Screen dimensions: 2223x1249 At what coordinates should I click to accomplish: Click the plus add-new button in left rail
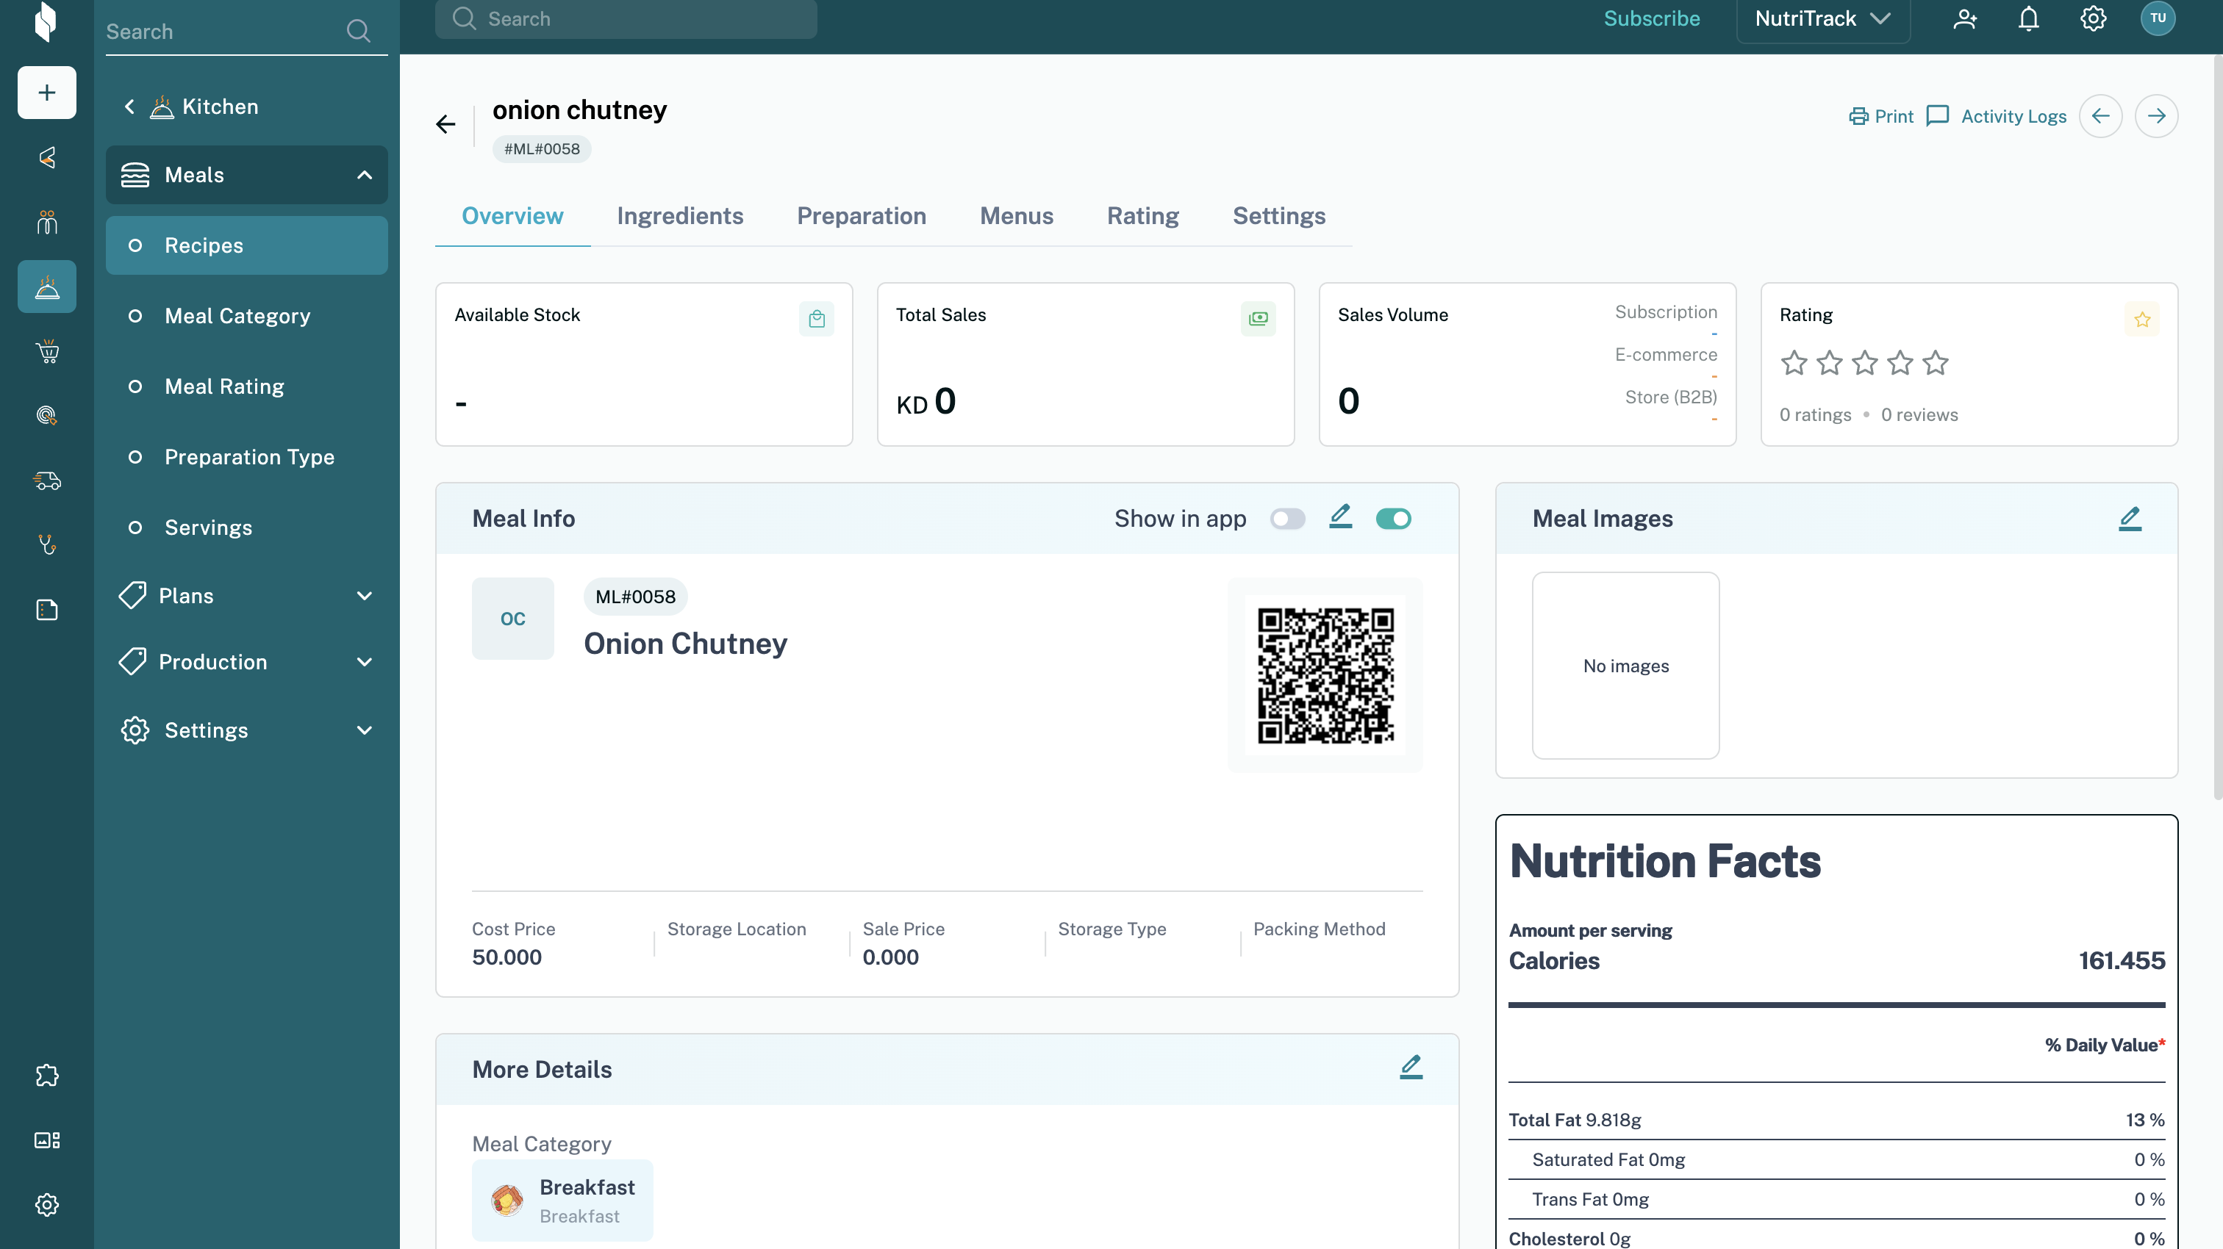click(x=46, y=93)
